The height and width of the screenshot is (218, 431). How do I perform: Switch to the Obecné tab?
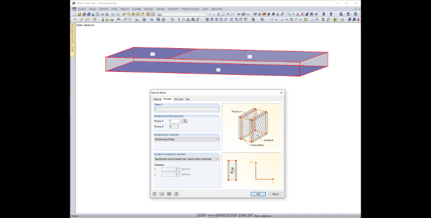point(157,99)
